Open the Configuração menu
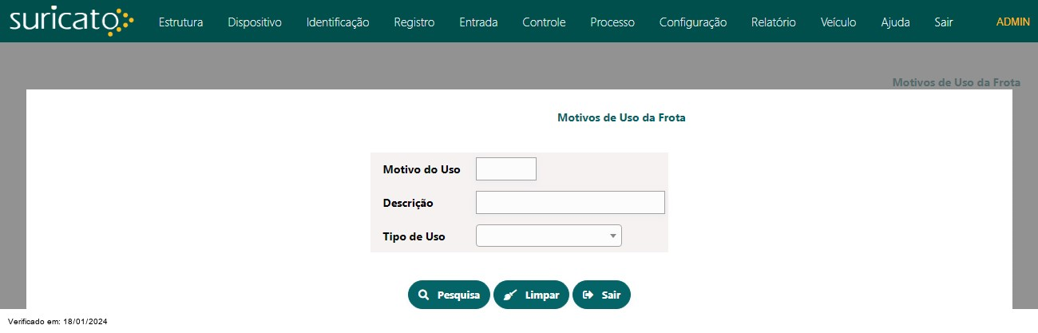This screenshot has height=333, width=1038. click(x=693, y=22)
